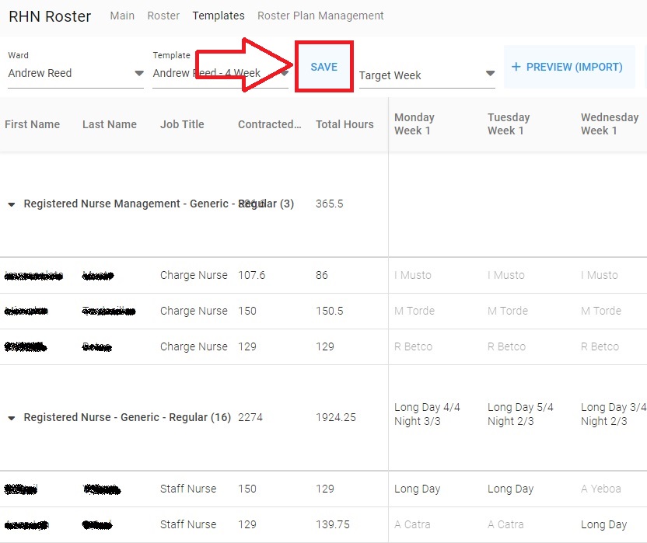The width and height of the screenshot is (647, 543).
Task: Select the Templates tab
Action: pos(219,16)
